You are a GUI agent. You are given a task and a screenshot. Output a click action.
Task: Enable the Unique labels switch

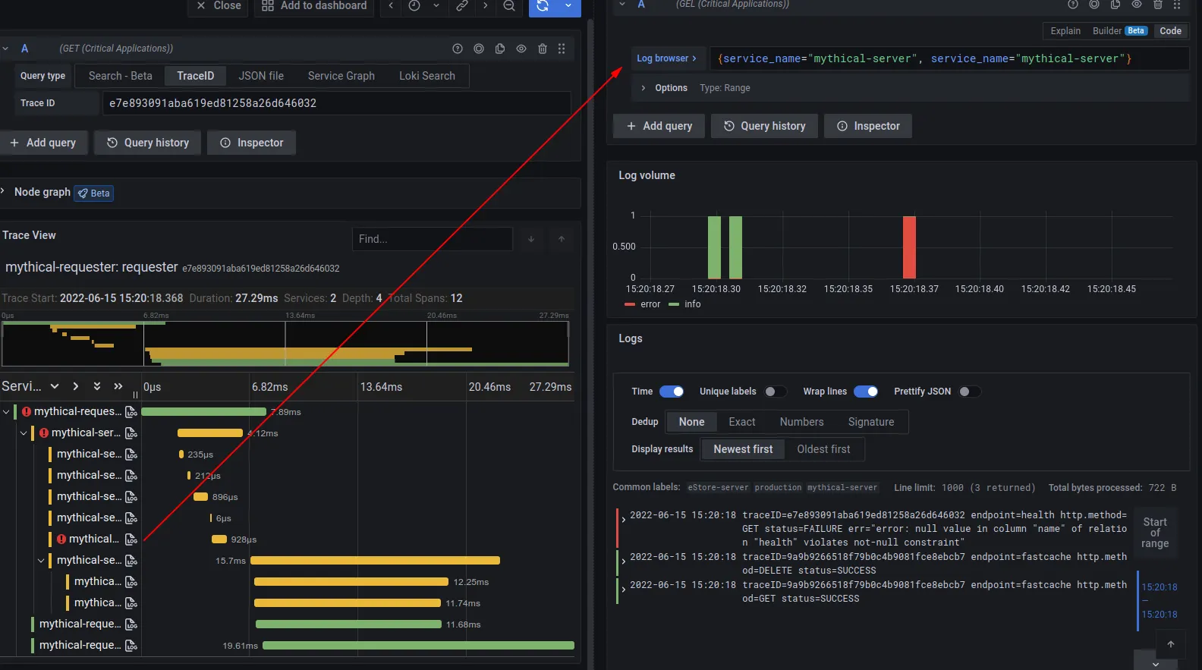point(775,392)
